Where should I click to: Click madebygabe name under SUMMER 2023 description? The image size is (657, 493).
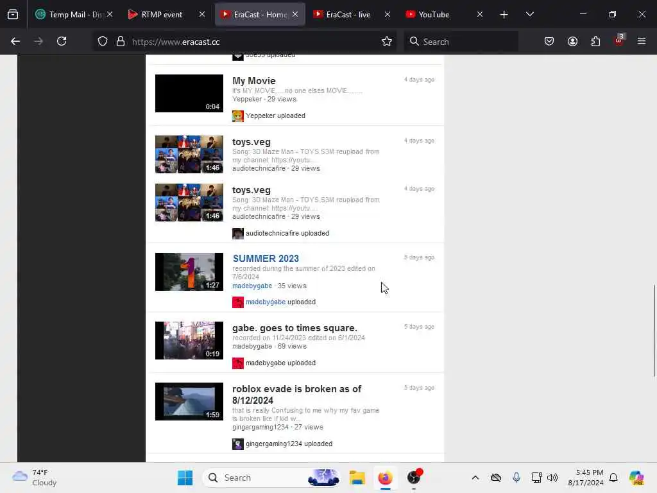click(252, 286)
